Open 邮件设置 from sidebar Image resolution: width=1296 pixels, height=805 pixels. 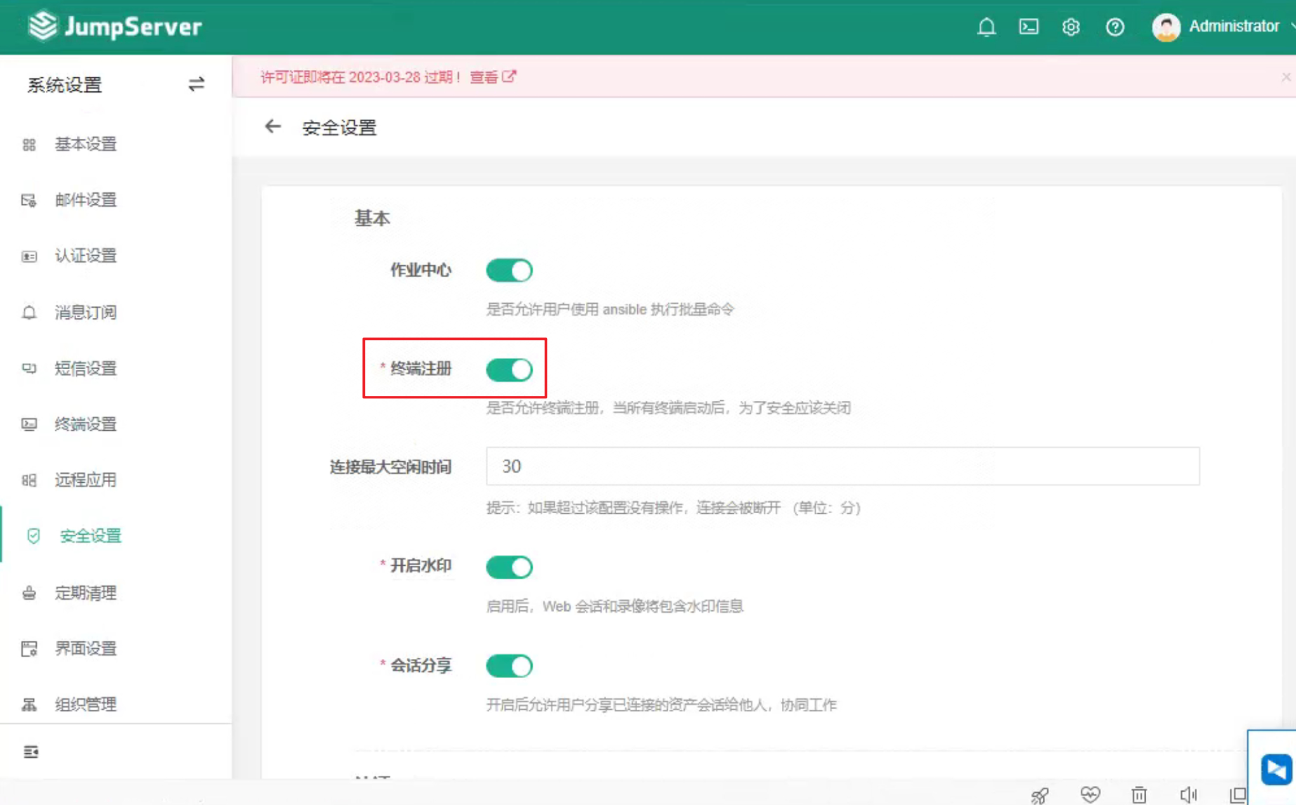coord(84,200)
